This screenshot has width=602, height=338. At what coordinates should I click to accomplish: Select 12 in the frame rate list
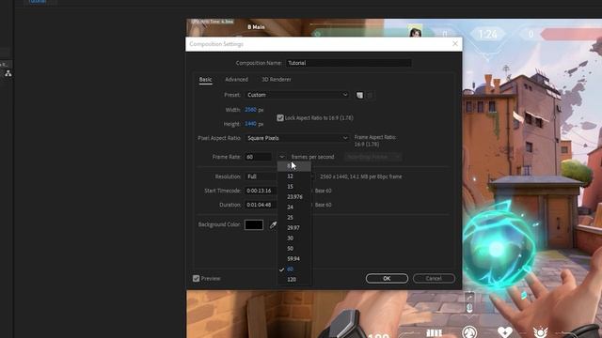294,177
